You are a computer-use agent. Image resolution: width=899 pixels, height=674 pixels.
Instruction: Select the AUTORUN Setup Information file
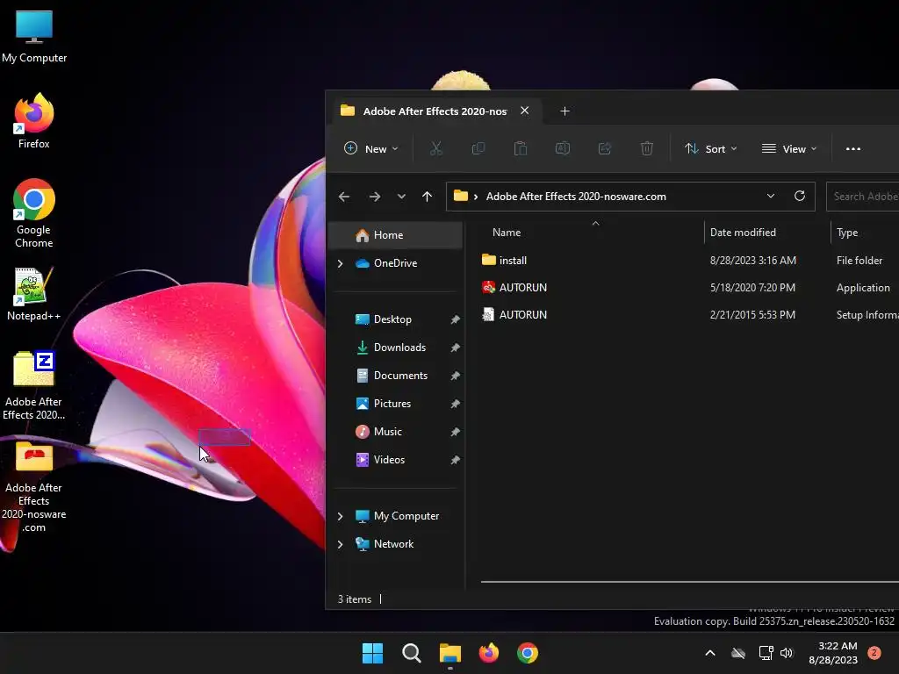click(x=688, y=315)
